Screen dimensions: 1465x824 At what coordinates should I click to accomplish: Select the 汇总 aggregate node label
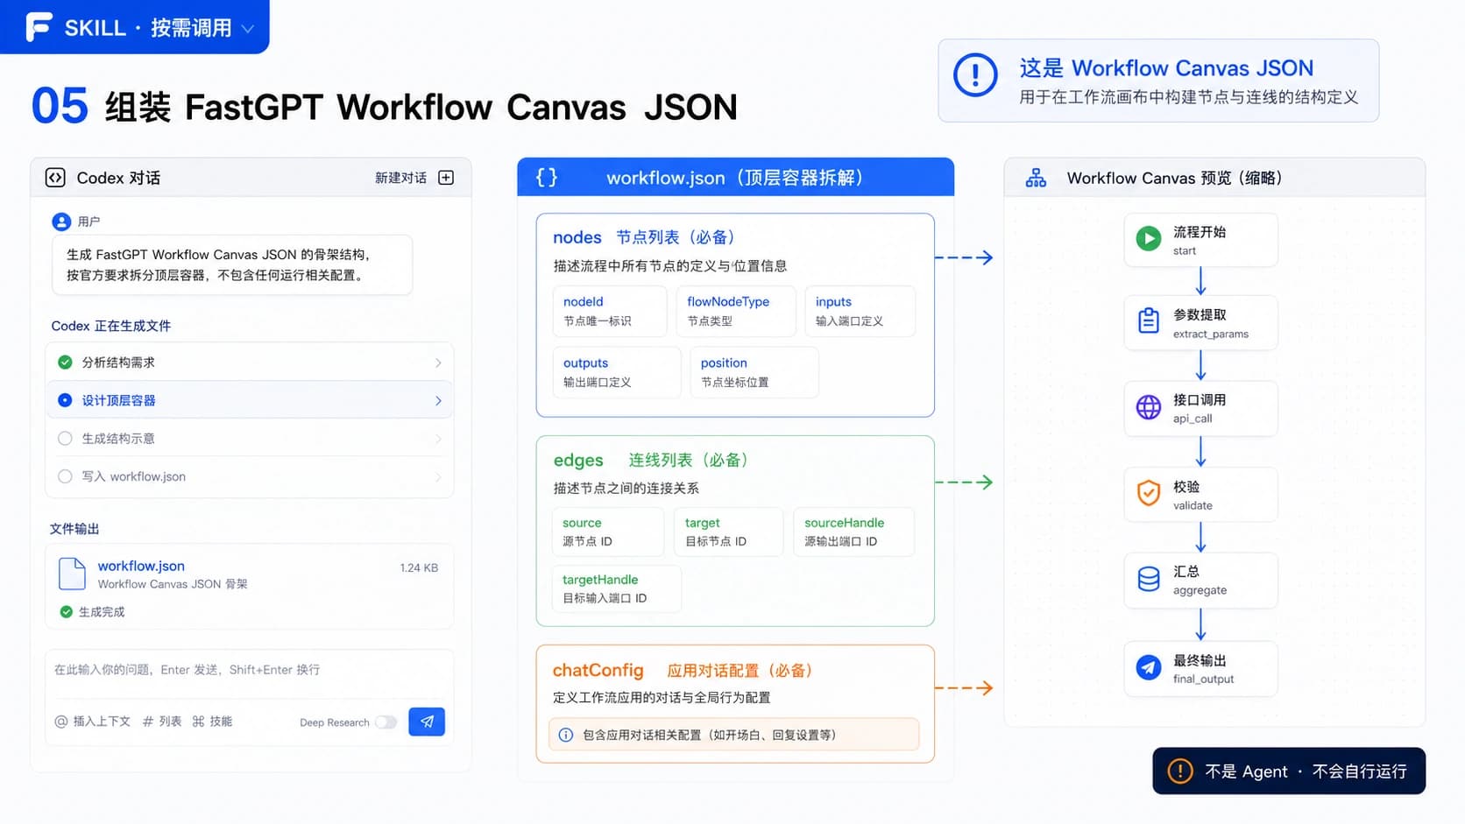coord(1200,580)
